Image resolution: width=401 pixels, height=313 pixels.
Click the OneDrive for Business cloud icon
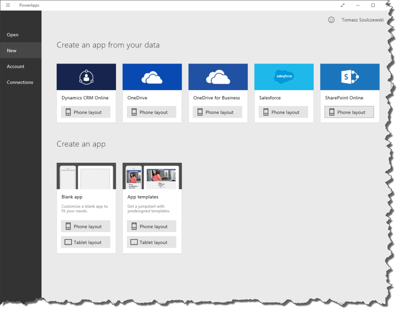click(218, 77)
